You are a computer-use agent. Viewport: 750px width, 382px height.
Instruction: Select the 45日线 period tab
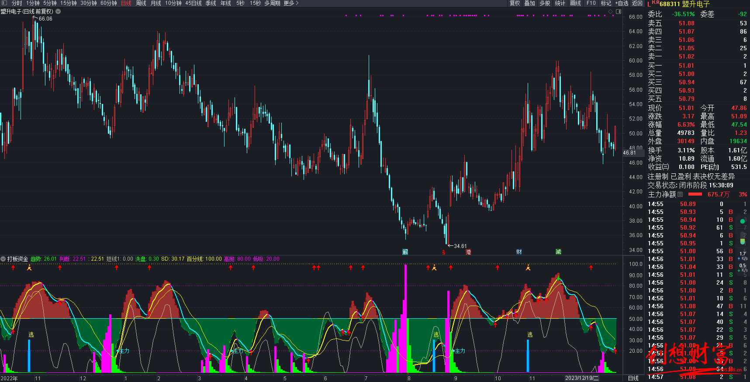(194, 3)
